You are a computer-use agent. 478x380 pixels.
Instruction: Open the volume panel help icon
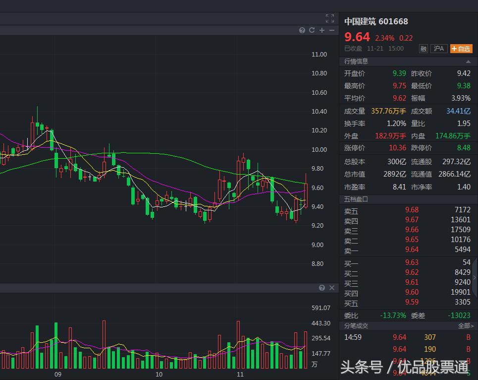[321, 288]
